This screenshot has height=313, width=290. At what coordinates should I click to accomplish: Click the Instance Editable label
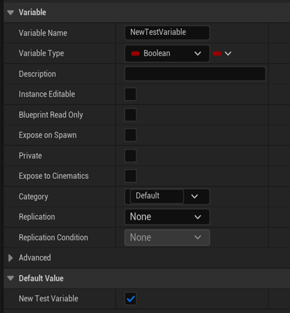click(x=47, y=94)
